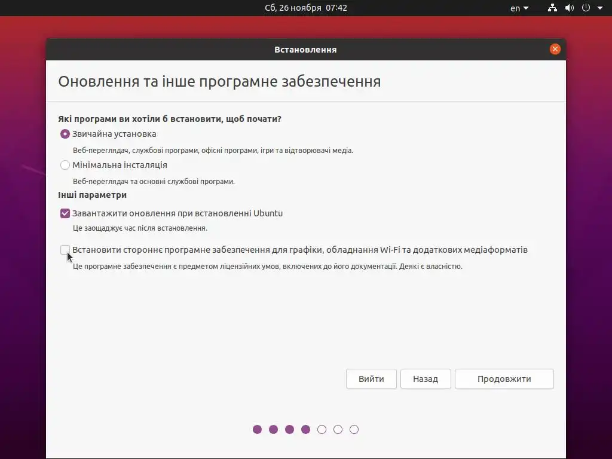Click the power icon in top bar

(586, 8)
